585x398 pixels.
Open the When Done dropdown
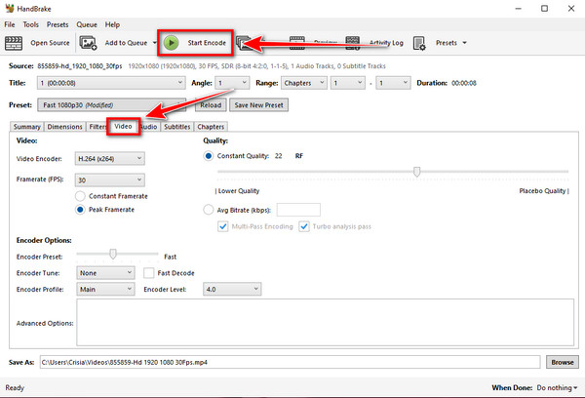pos(557,388)
